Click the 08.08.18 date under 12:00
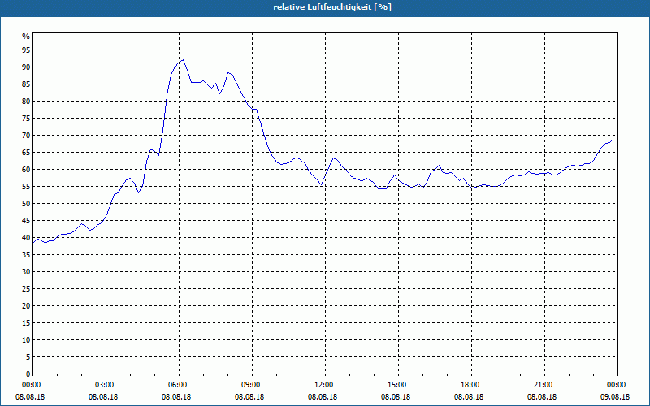This screenshot has height=406, width=650. pyautogui.click(x=323, y=397)
